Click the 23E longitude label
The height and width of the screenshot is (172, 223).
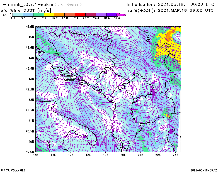[x=175, y=155]
